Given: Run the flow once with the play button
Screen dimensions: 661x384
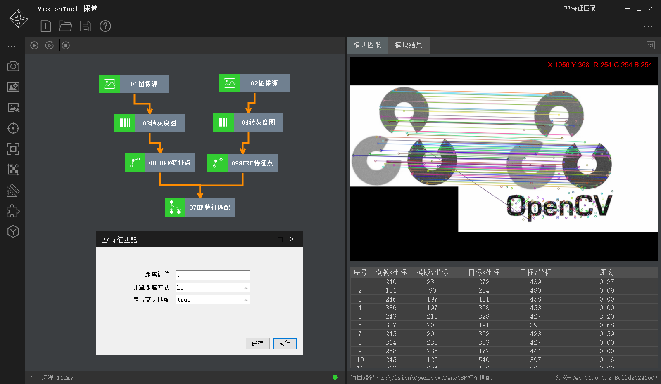Looking at the screenshot, I should pos(34,45).
